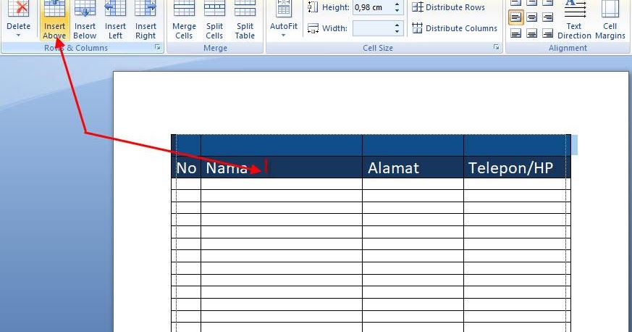Screen dimensions: 632x332
Task: Click the 'Alamat' header cell
Action: pyautogui.click(x=413, y=167)
